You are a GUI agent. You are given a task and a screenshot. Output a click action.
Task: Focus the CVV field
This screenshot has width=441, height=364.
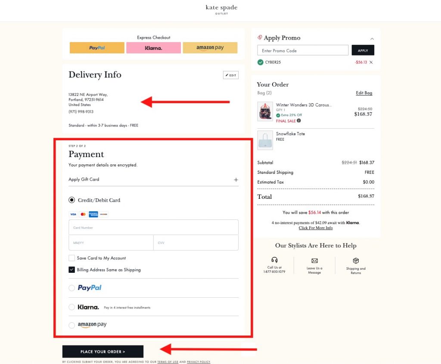point(196,243)
